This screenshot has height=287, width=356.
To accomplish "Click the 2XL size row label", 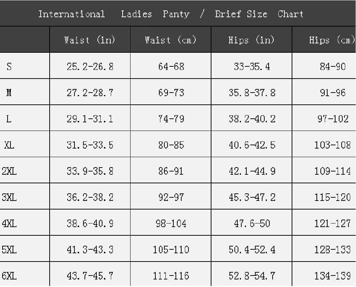I will [9, 171].
